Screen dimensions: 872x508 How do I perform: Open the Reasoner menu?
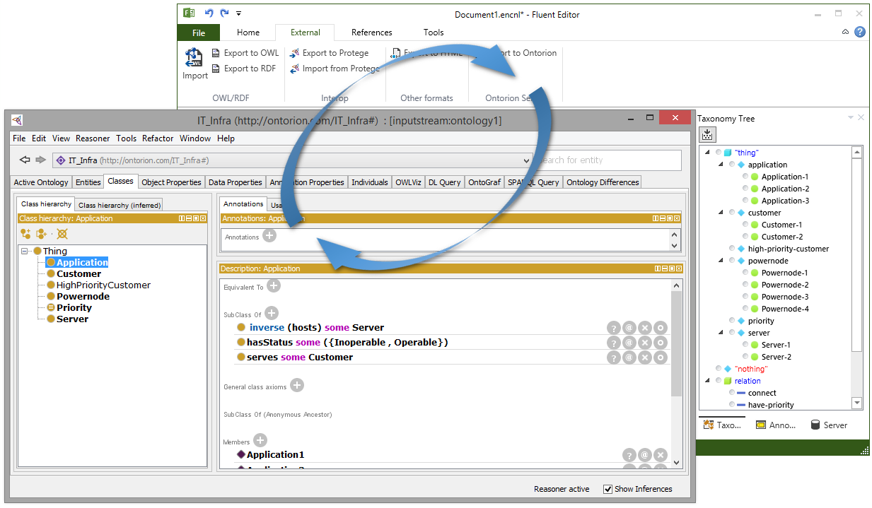tap(93, 138)
